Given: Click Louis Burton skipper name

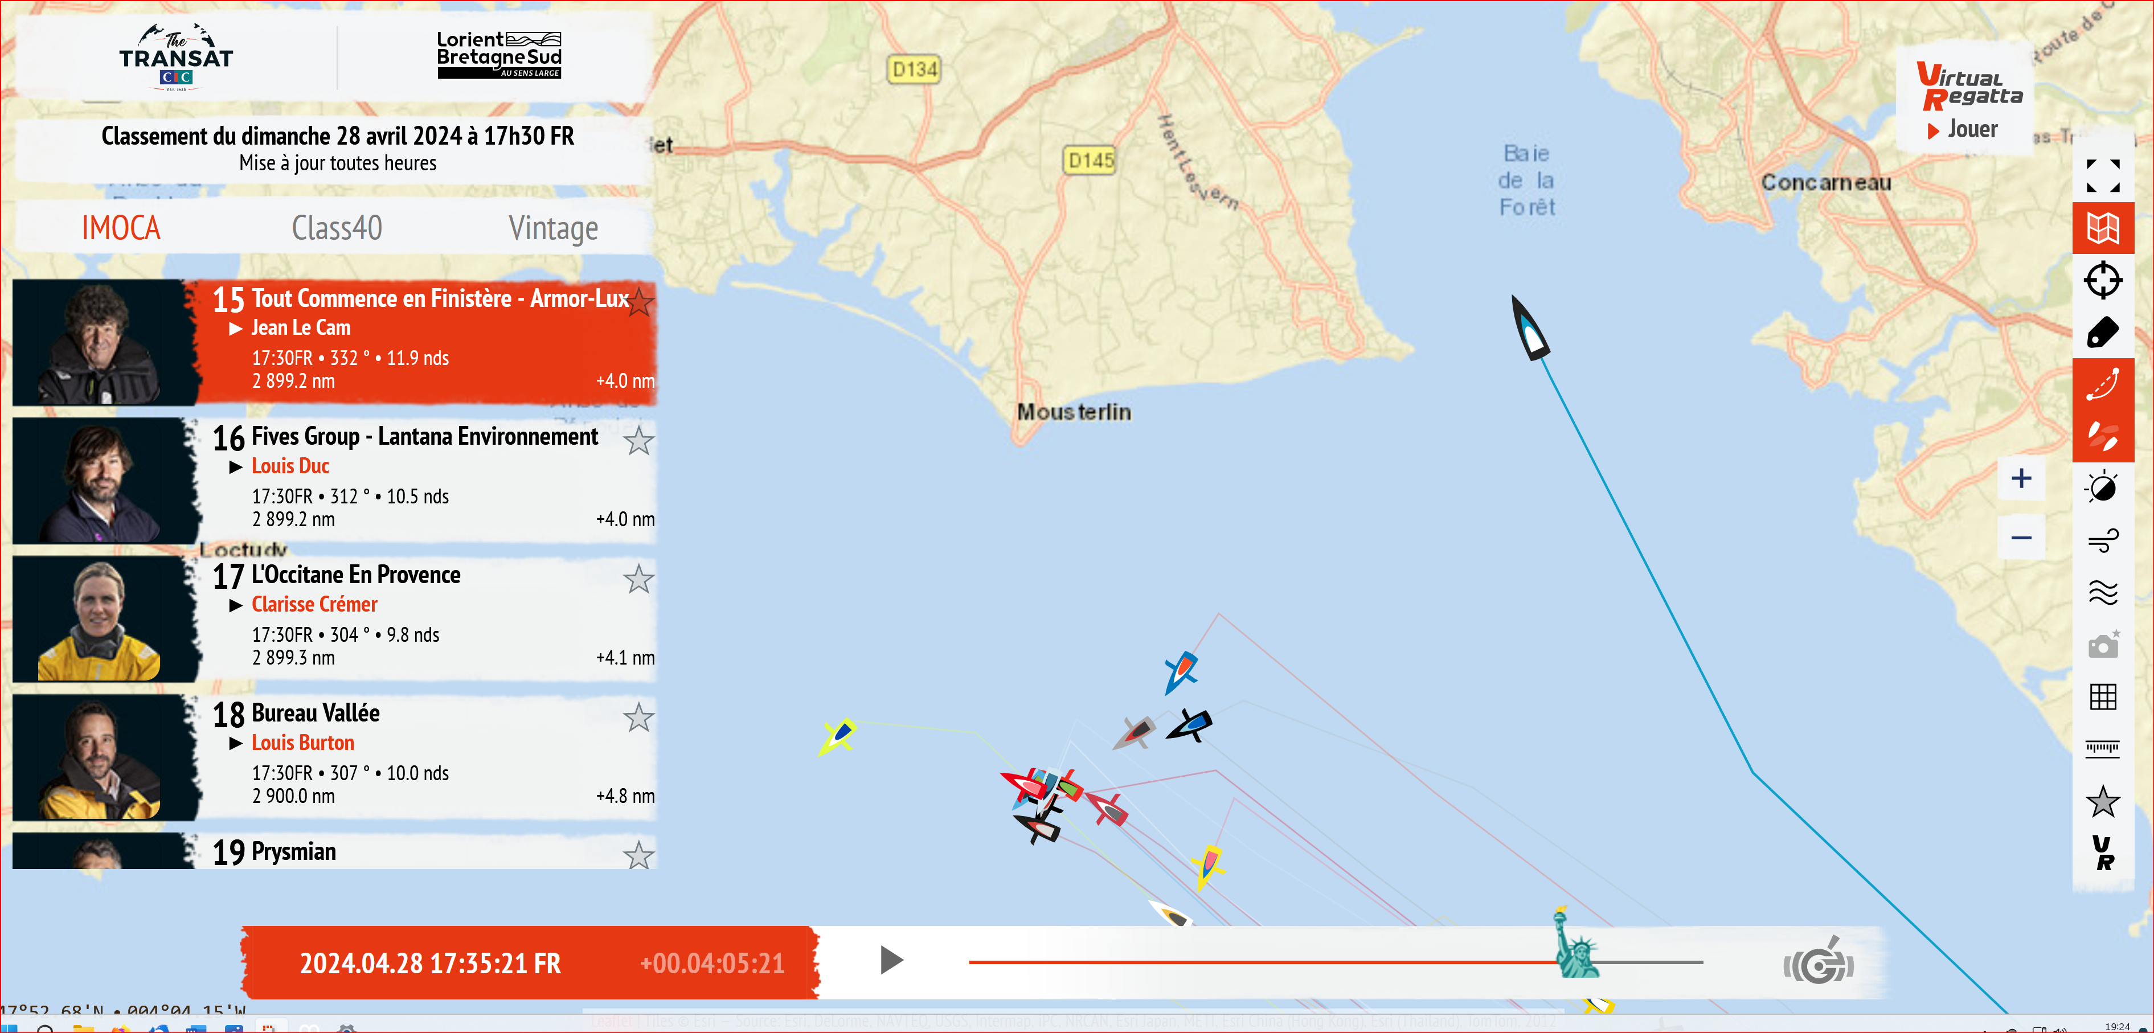Looking at the screenshot, I should pyautogui.click(x=302, y=743).
